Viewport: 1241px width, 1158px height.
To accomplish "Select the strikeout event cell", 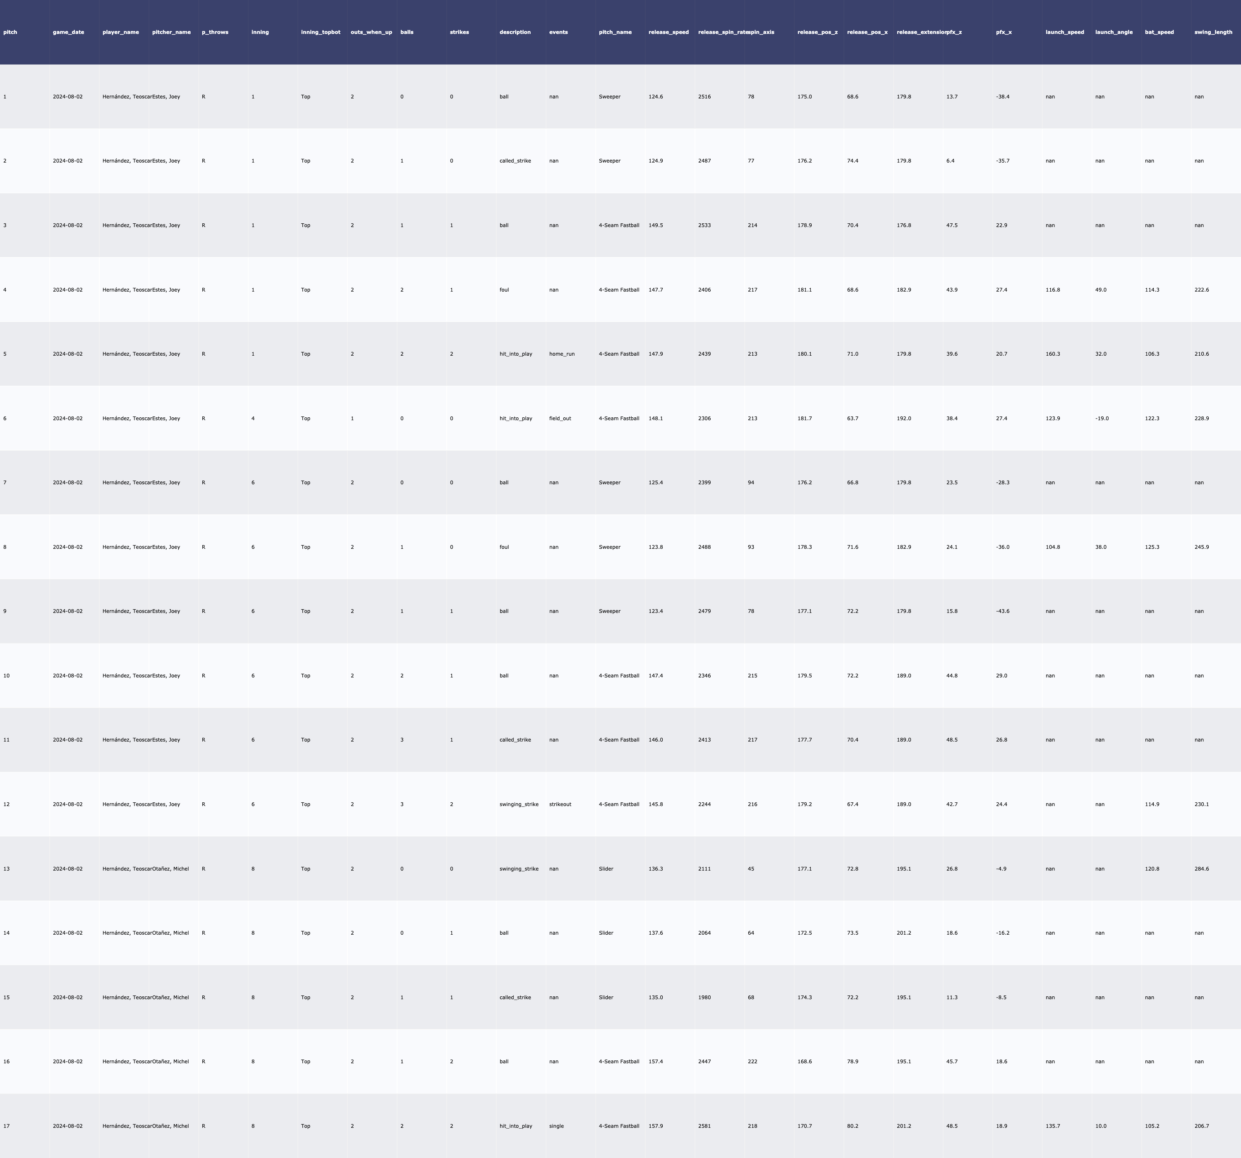I will pyautogui.click(x=560, y=804).
